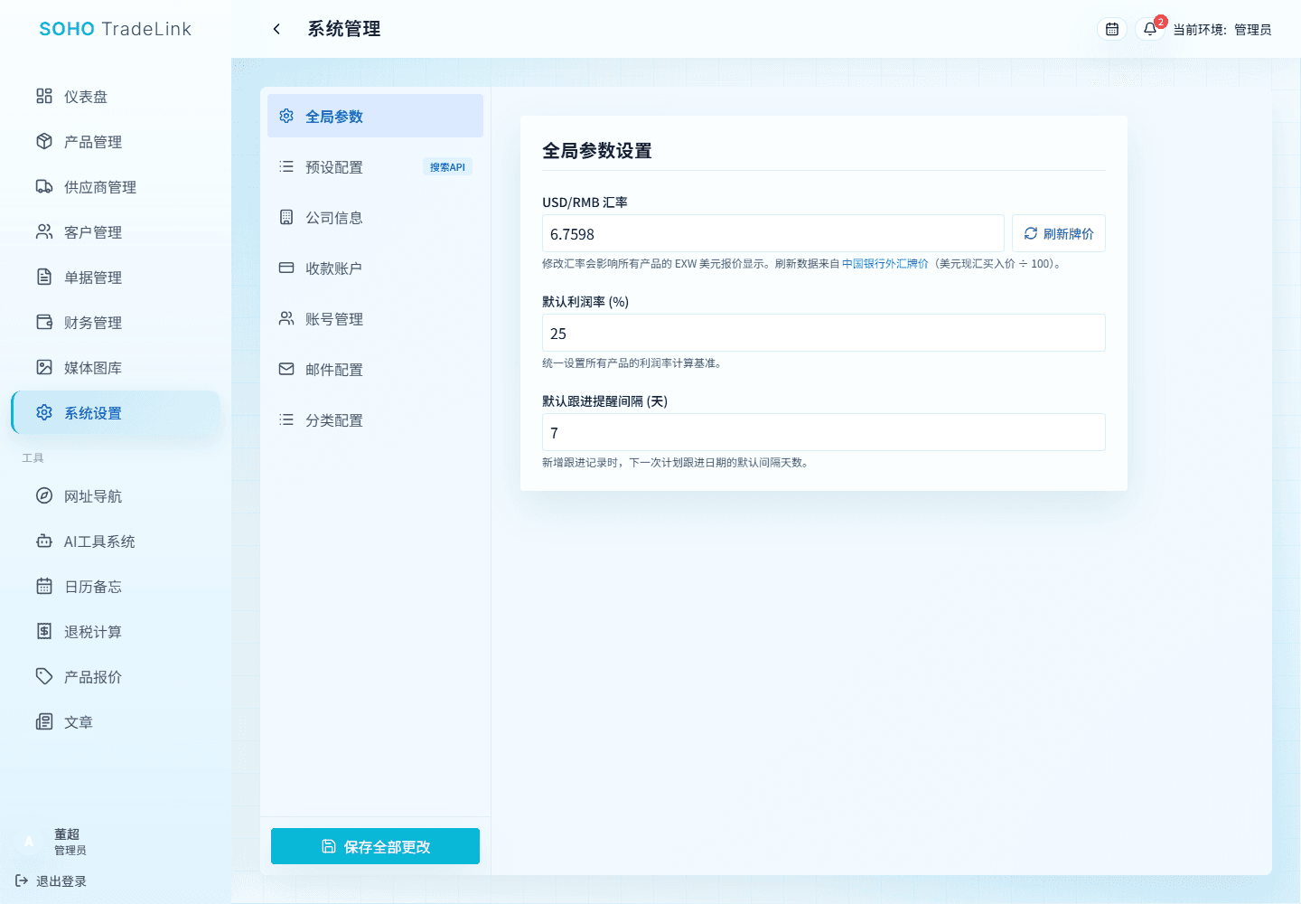
Task: Click the calendar memo icon in sidebar
Action: 44,586
